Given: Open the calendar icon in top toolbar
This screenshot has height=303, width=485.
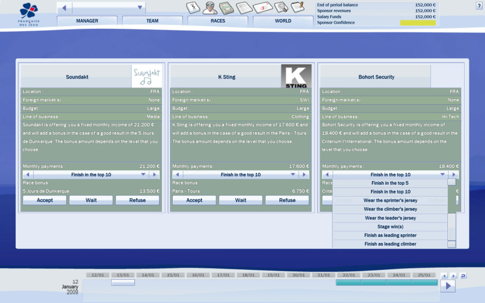Looking at the screenshot, I should tap(193, 8).
